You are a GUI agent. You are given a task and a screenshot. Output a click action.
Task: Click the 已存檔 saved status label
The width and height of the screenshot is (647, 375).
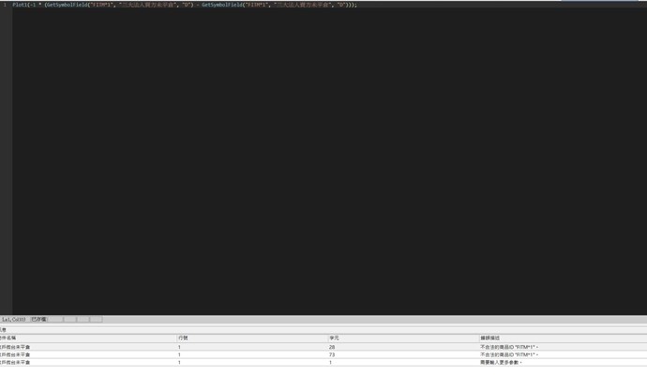coord(39,320)
